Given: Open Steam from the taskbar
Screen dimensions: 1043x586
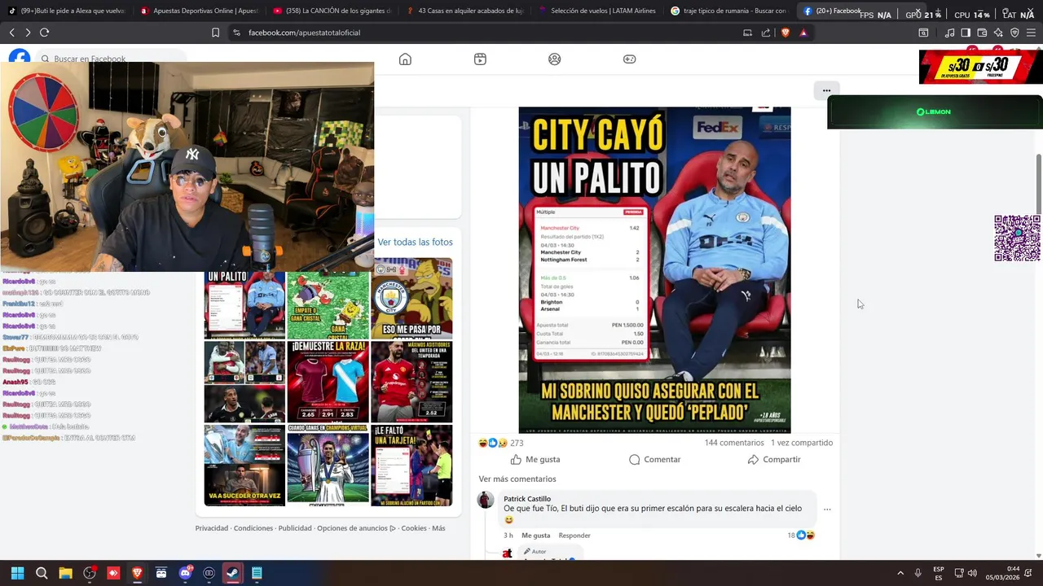Looking at the screenshot, I should pyautogui.click(x=233, y=573).
